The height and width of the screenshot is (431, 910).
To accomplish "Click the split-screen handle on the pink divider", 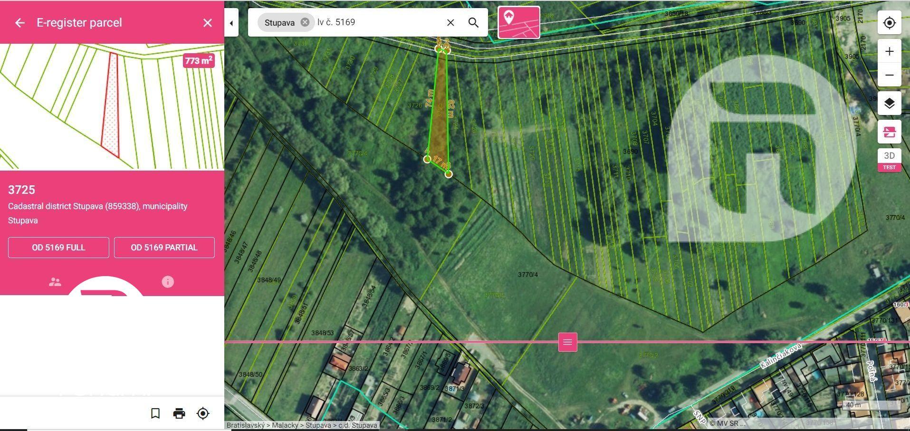I will click(x=567, y=342).
